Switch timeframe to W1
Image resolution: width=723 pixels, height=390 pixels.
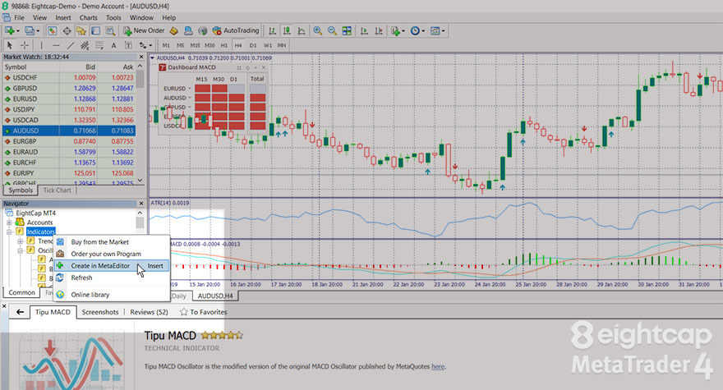268,45
